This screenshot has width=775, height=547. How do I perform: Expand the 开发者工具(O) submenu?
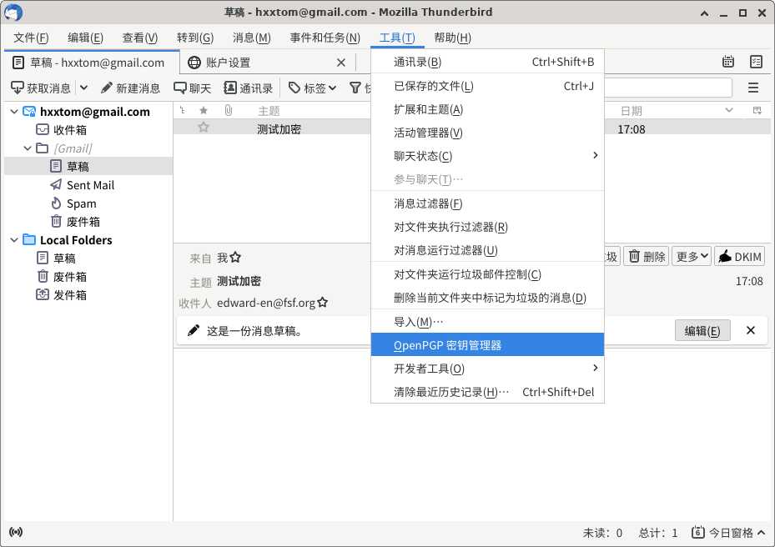[487, 368]
